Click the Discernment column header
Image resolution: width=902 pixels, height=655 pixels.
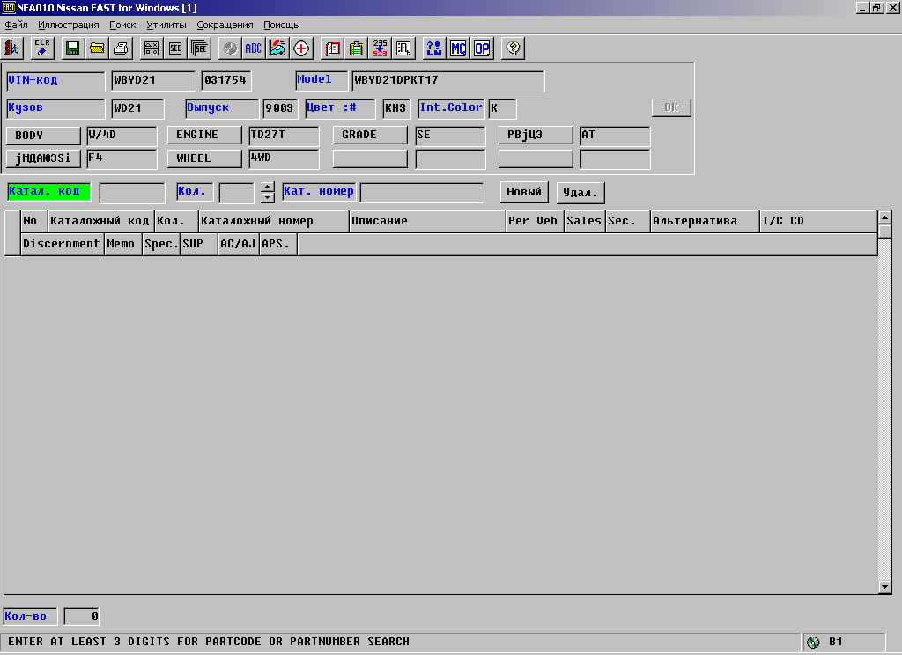click(63, 244)
